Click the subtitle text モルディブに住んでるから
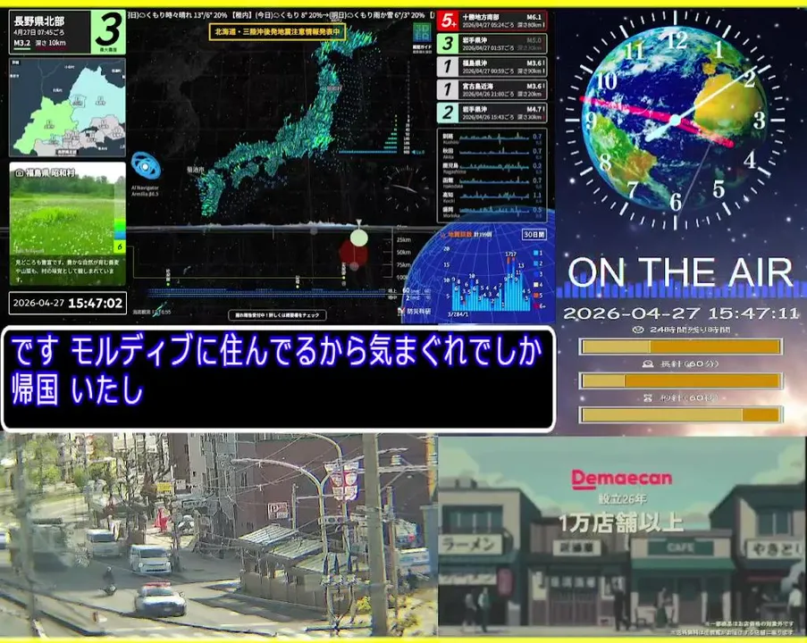 tap(221, 350)
